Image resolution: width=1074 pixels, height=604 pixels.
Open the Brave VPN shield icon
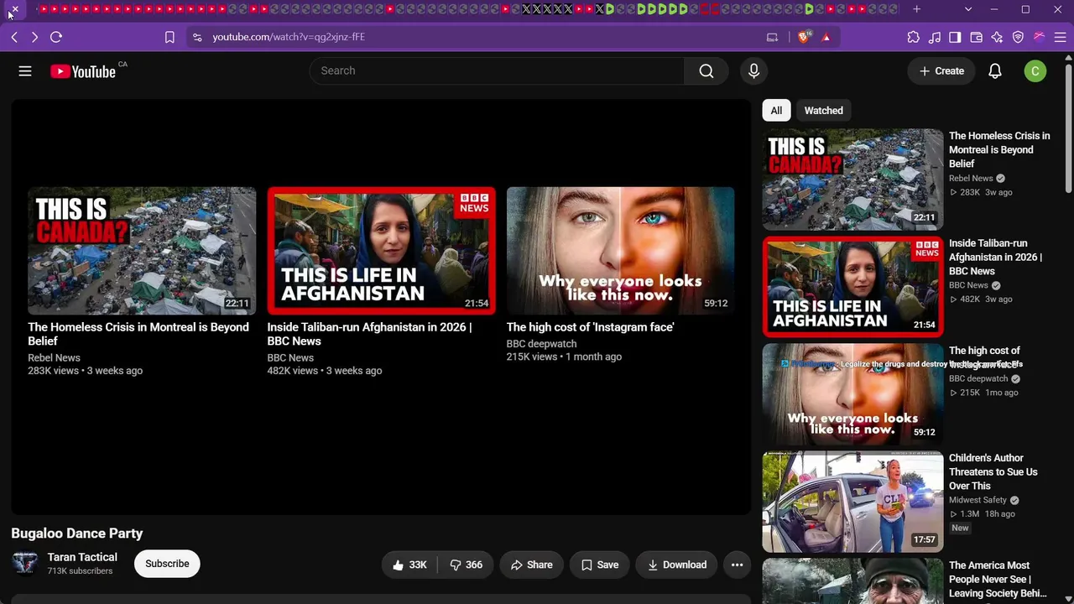coord(1018,37)
